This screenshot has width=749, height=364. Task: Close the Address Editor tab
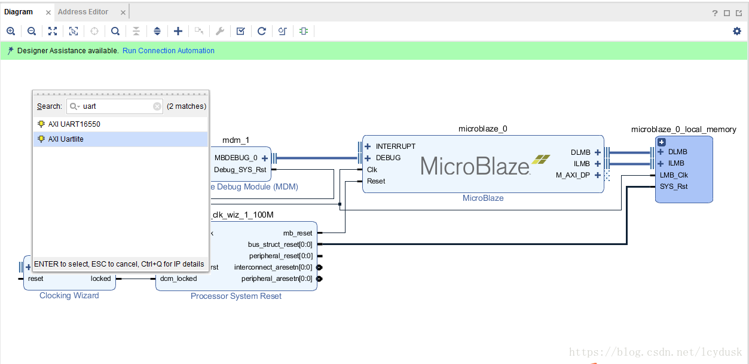point(123,13)
